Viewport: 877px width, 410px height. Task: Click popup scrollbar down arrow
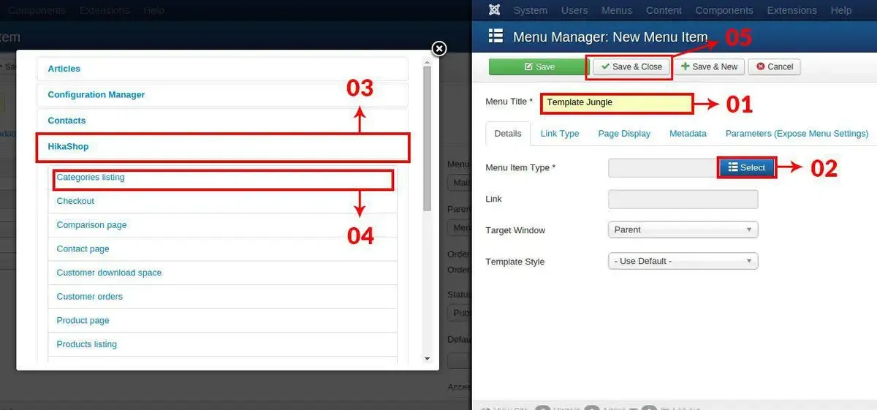point(428,358)
